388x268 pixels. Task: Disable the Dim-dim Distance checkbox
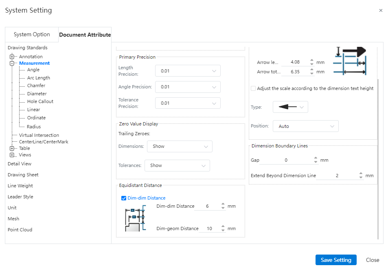[x=124, y=198]
